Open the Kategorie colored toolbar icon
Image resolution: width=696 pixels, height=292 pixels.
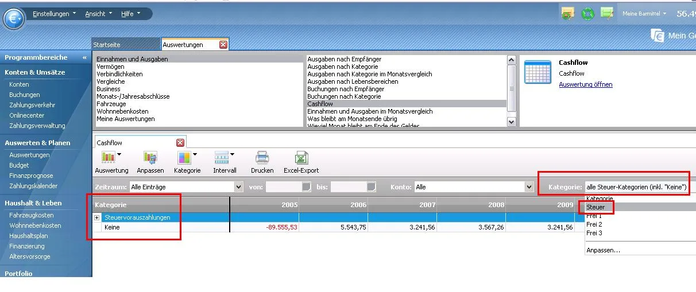(x=184, y=157)
